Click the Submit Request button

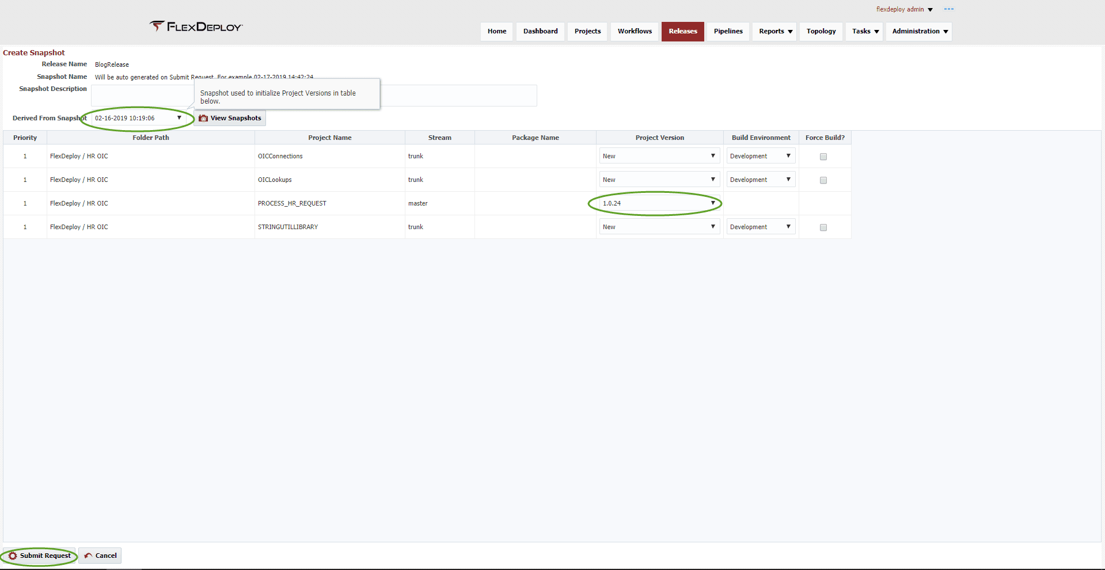(39, 556)
